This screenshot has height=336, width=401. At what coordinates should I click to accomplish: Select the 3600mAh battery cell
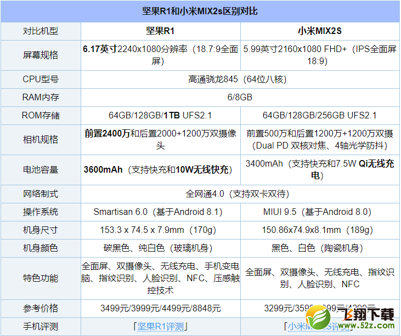coord(161,170)
